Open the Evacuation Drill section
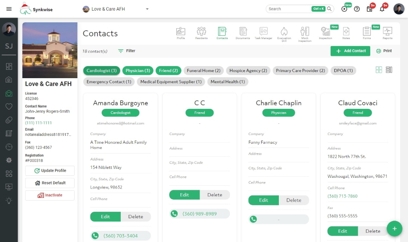408x242 pixels. pyautogui.click(x=284, y=34)
